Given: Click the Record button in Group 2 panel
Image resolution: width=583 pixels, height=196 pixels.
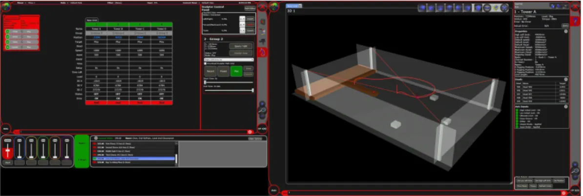Looking at the screenshot, I should 210,71.
